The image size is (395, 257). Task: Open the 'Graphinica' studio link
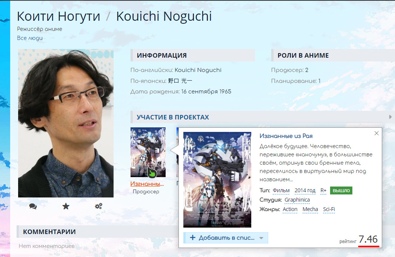(x=297, y=200)
